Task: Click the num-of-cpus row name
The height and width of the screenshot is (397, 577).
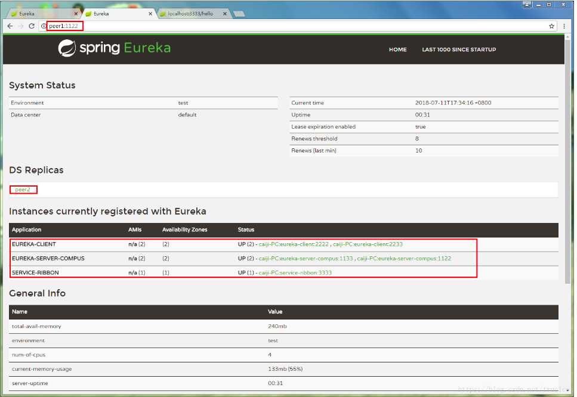Action: pos(29,355)
